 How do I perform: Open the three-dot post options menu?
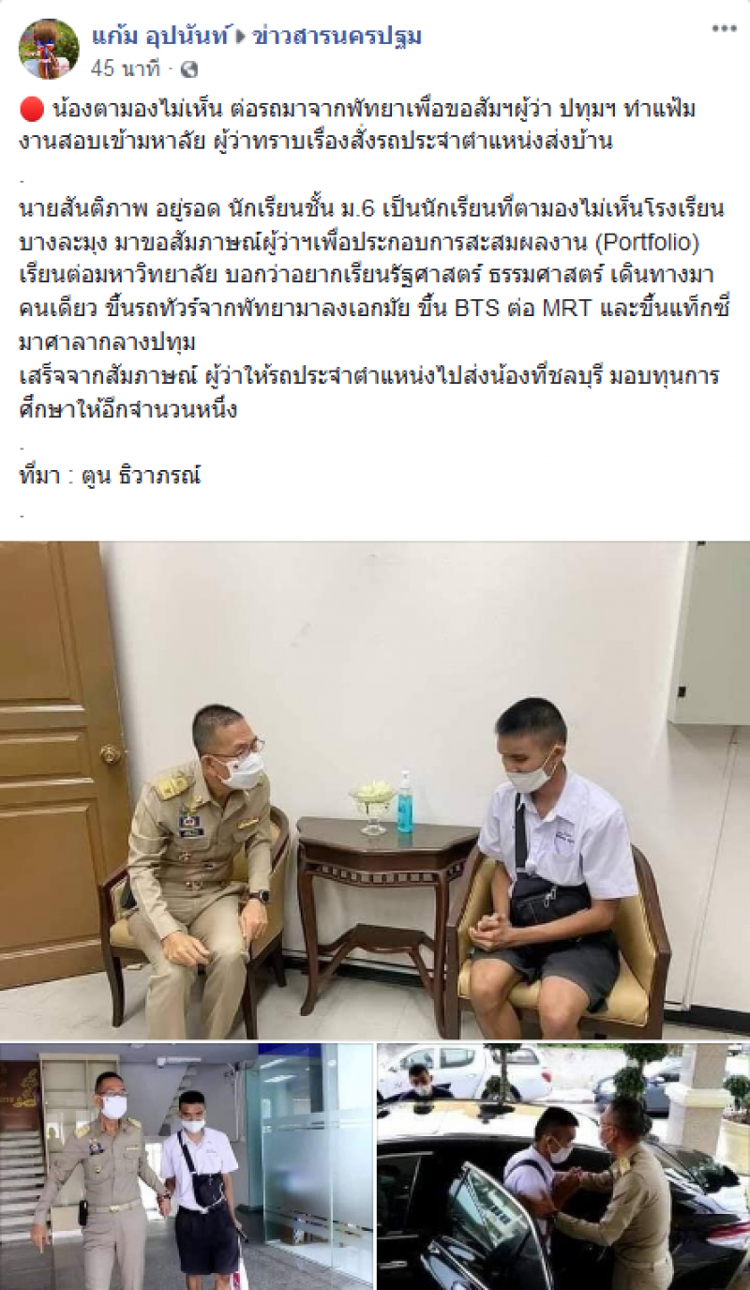[724, 29]
